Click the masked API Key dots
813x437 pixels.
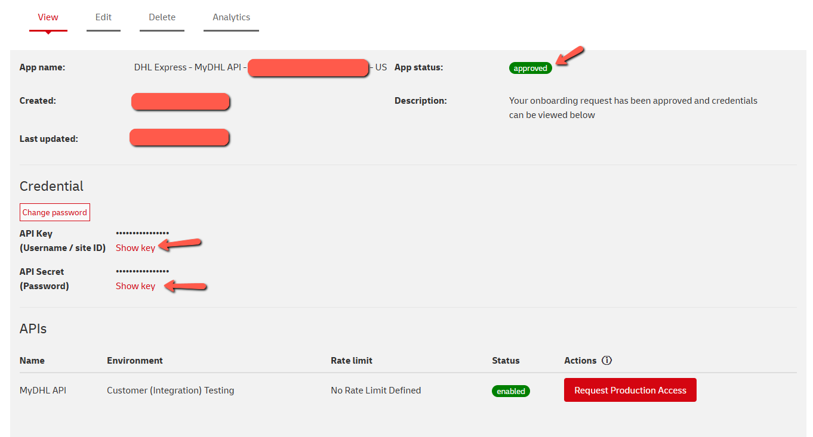(143, 233)
